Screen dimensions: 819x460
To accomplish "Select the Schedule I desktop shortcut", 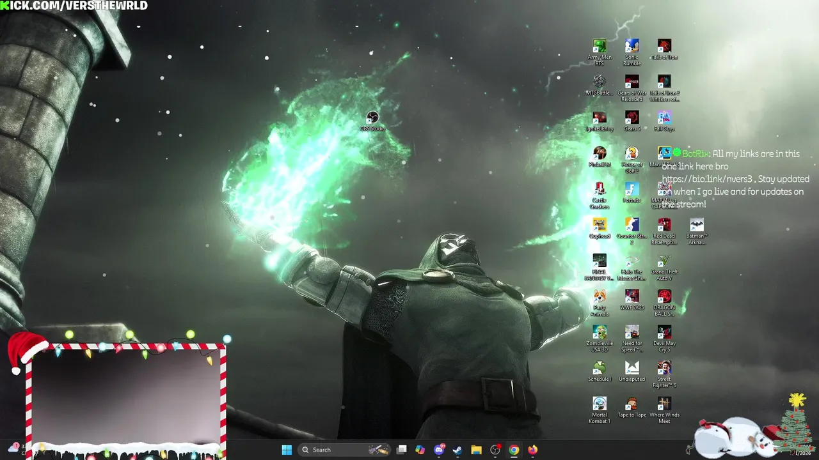I will 600,371.
